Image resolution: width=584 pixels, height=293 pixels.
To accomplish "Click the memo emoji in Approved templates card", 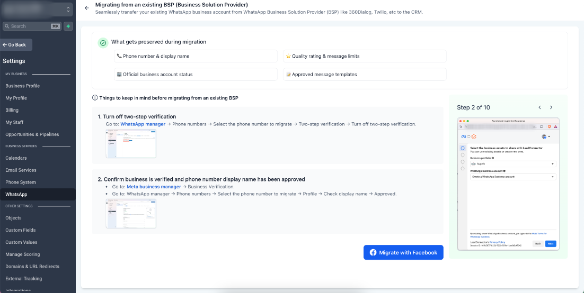I will point(288,75).
